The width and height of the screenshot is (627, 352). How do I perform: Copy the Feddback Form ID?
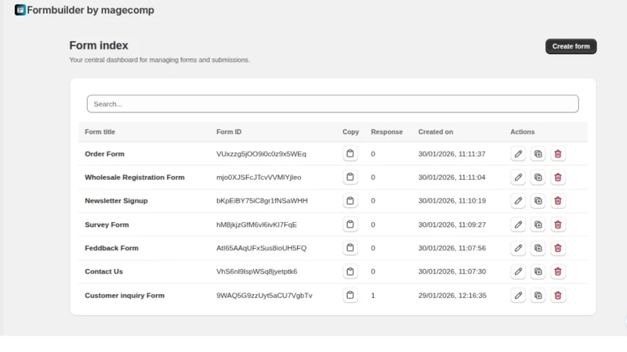(350, 248)
